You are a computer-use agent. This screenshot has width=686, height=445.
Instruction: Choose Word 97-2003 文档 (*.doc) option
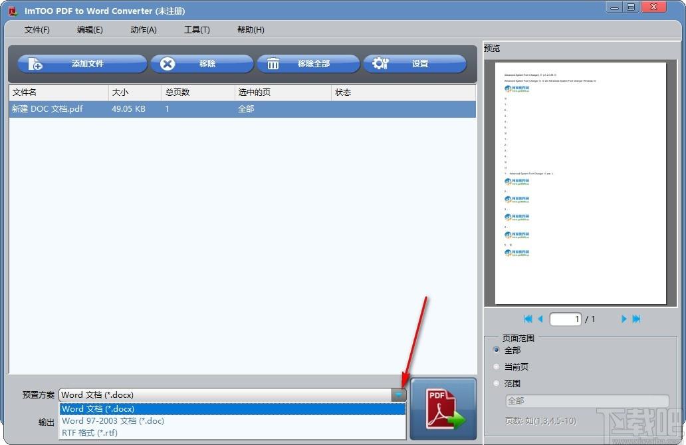[232, 421]
